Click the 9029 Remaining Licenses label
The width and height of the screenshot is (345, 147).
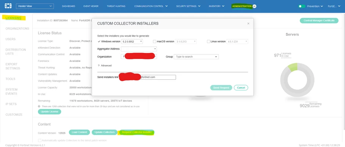click(x=310, y=105)
